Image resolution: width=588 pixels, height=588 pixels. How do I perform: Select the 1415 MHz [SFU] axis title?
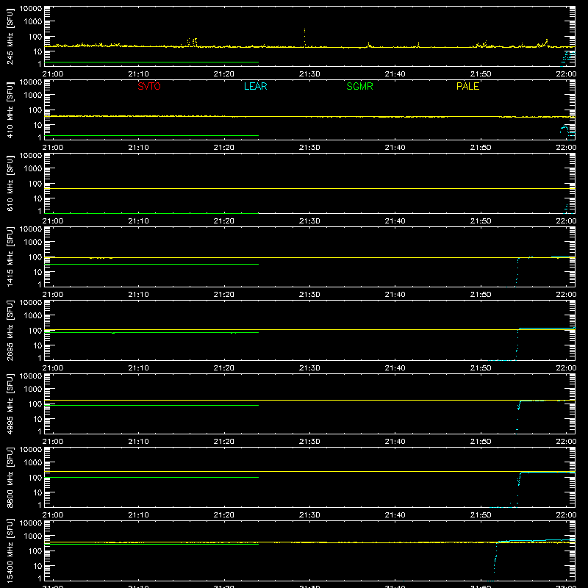point(10,257)
